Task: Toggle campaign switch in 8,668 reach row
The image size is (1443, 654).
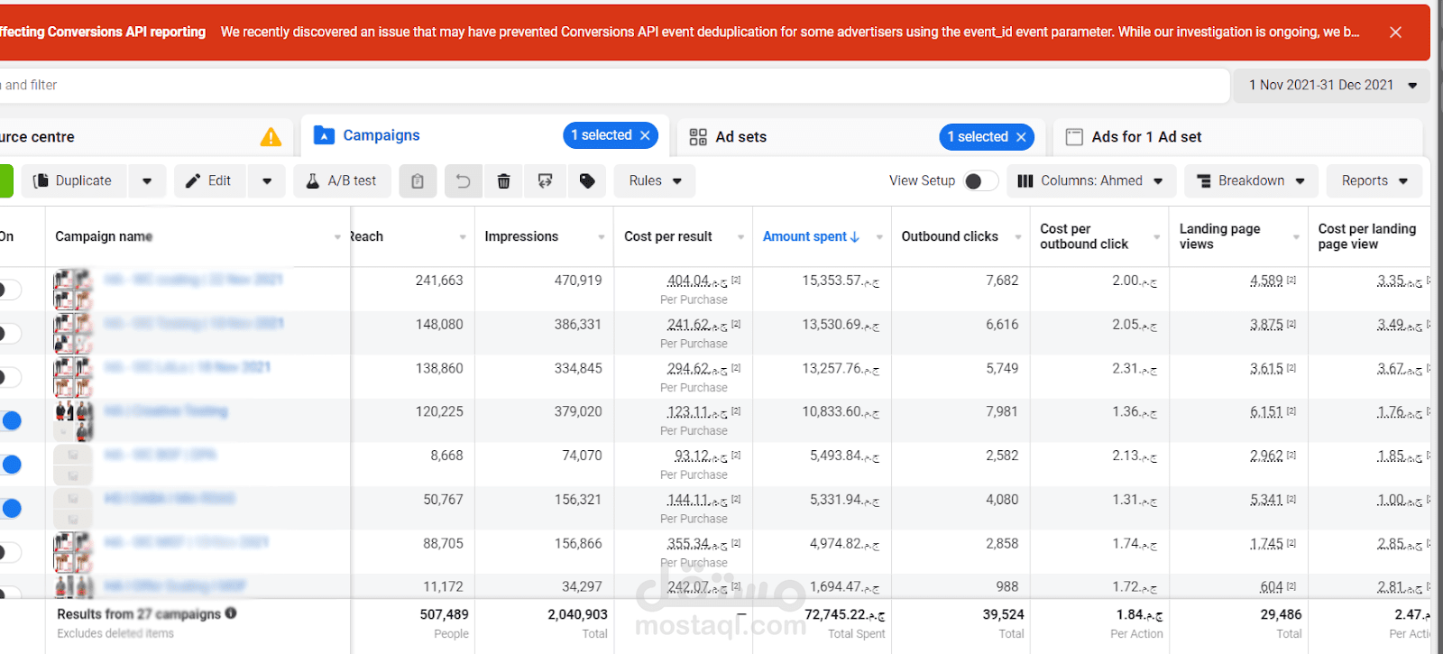Action: coord(12,465)
